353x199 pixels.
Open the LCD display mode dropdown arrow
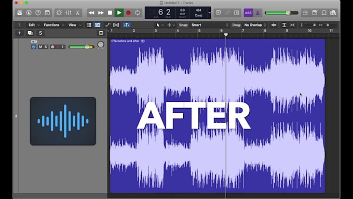[209, 12]
